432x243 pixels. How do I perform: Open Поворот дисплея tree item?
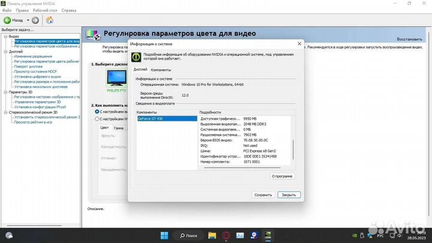pos(28,66)
